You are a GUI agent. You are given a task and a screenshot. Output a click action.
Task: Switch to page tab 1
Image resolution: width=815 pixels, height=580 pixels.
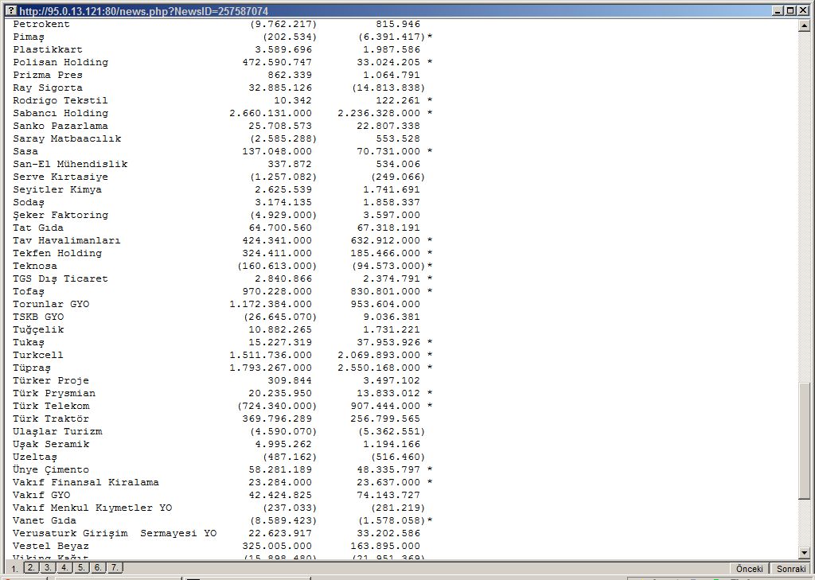pos(14,568)
